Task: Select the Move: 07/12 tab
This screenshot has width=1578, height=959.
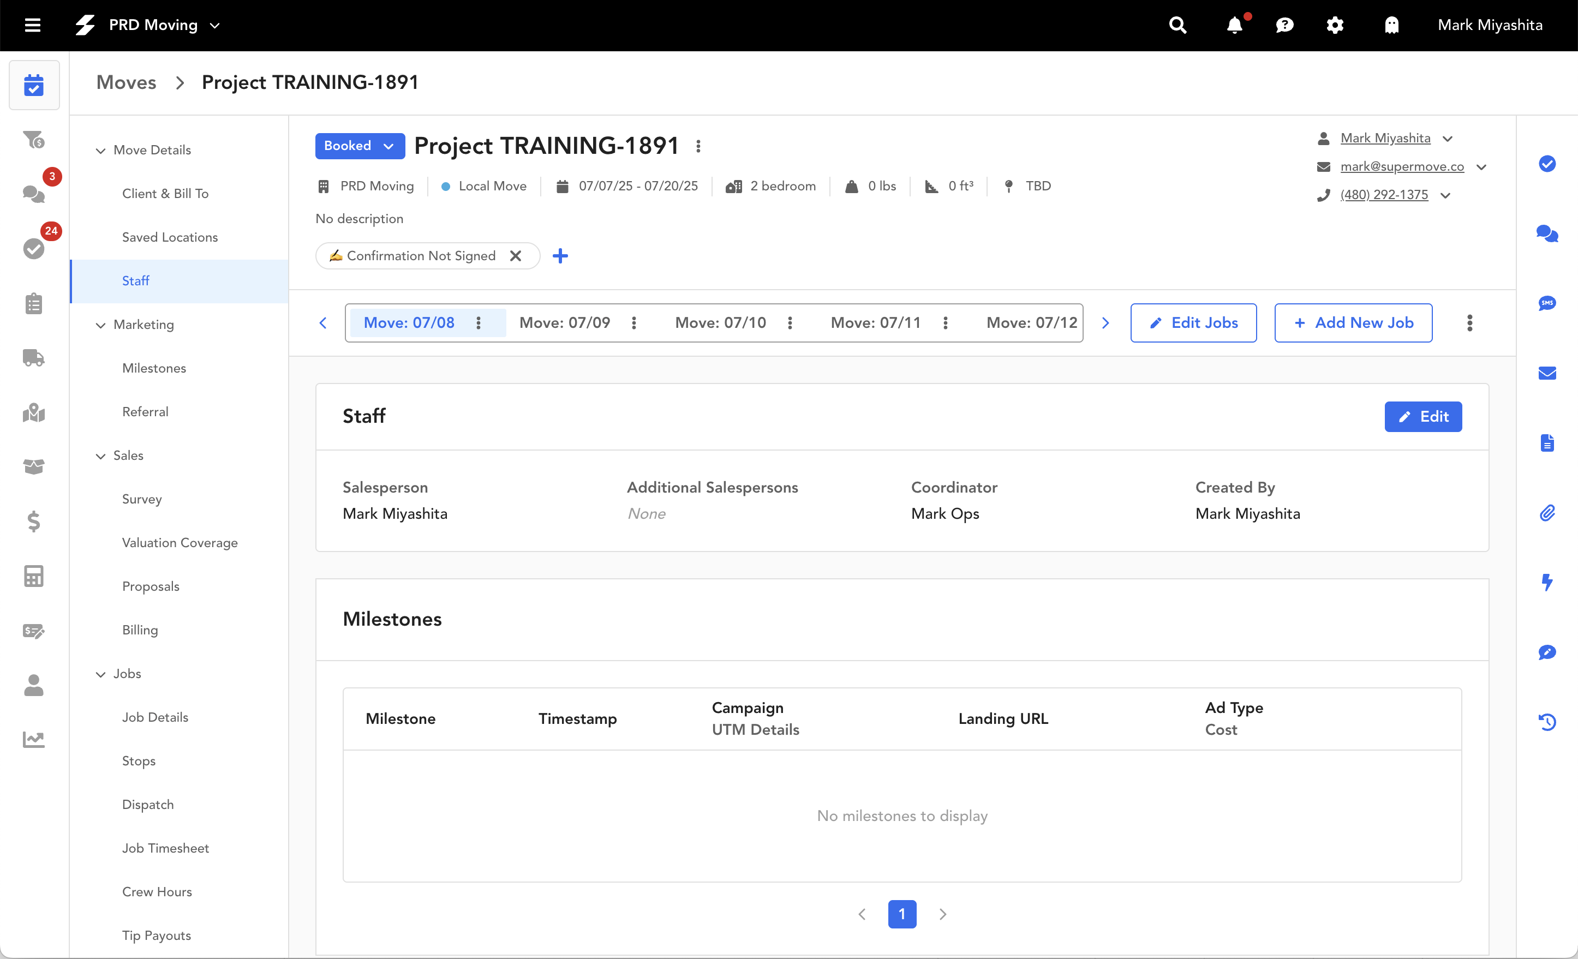Action: click(x=1032, y=322)
